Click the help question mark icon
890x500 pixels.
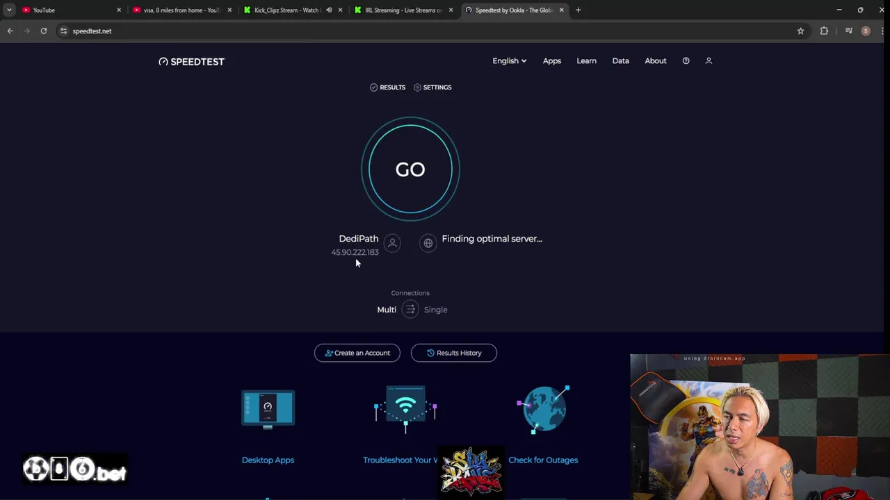click(x=686, y=61)
